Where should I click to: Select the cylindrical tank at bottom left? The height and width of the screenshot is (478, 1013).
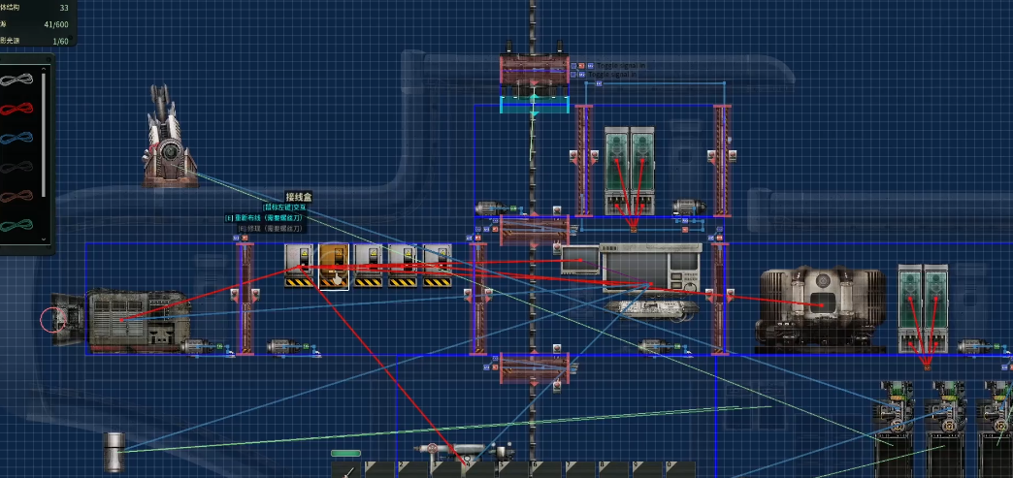tap(114, 452)
